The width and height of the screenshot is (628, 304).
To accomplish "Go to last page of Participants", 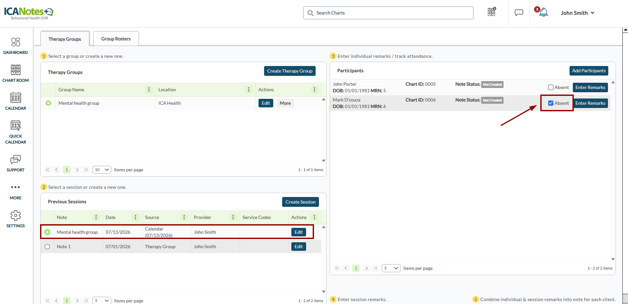I will pos(375,268).
